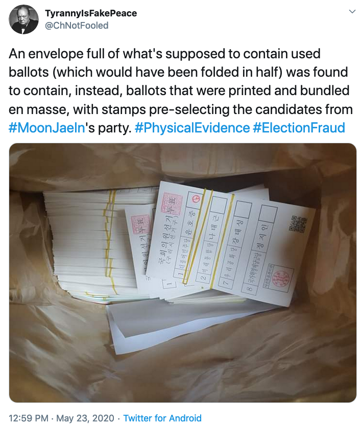Viewport: 360px width, 425px height.
Task: Open the #ElectionFraud hashtag
Action: pyautogui.click(x=299, y=128)
